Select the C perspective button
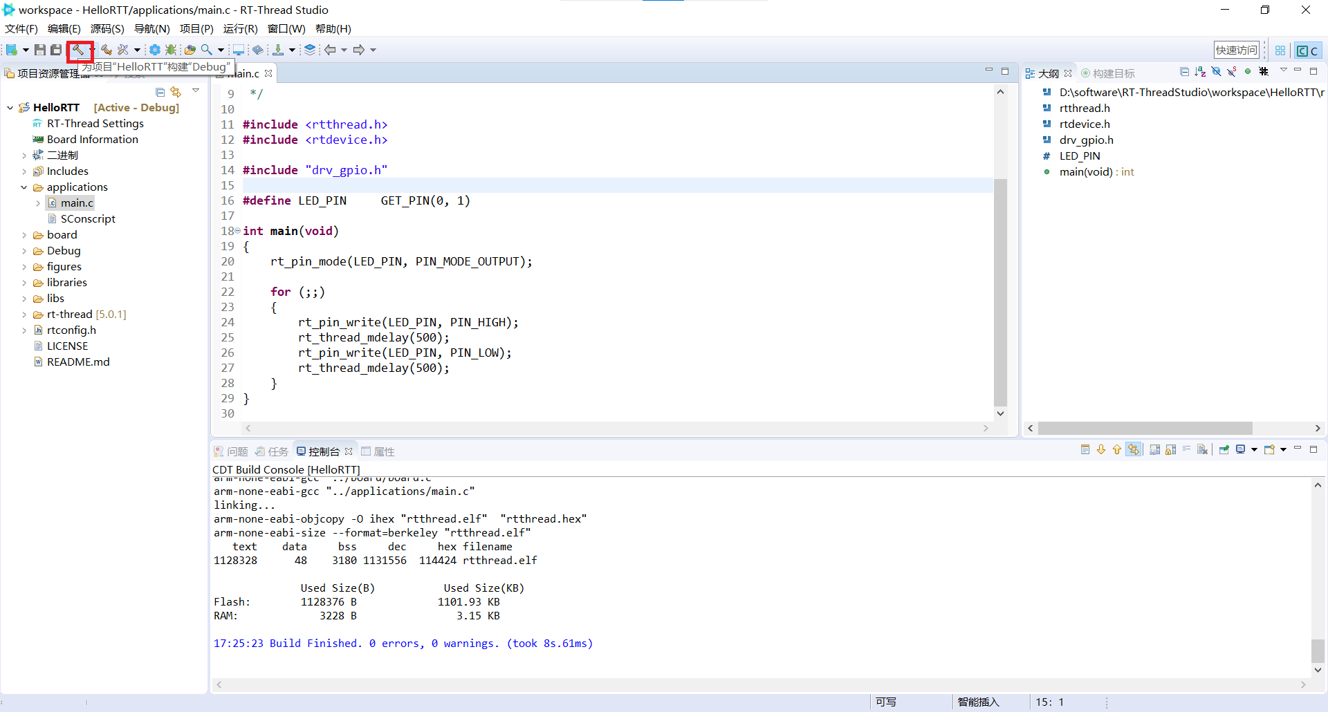 pos(1307,50)
